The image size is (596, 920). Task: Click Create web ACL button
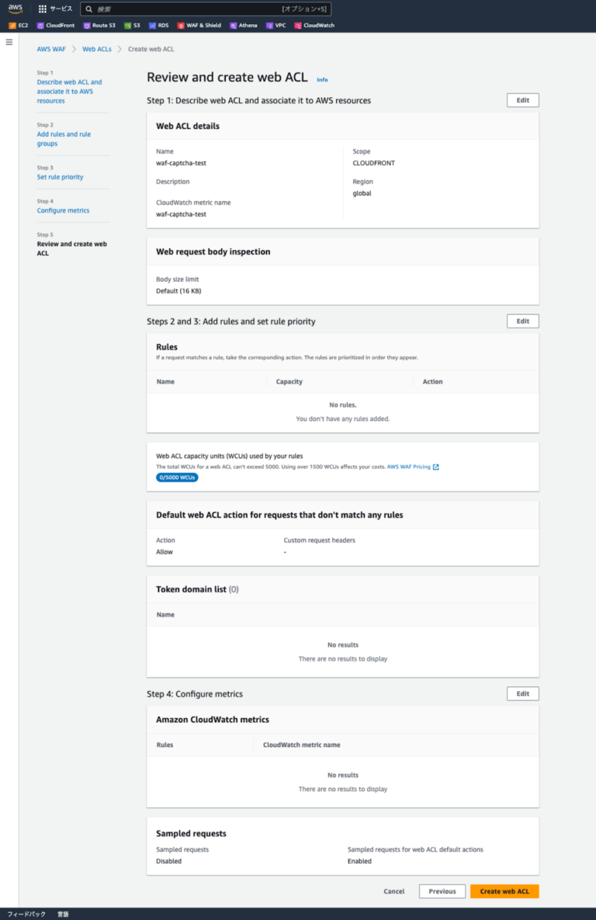(x=504, y=892)
